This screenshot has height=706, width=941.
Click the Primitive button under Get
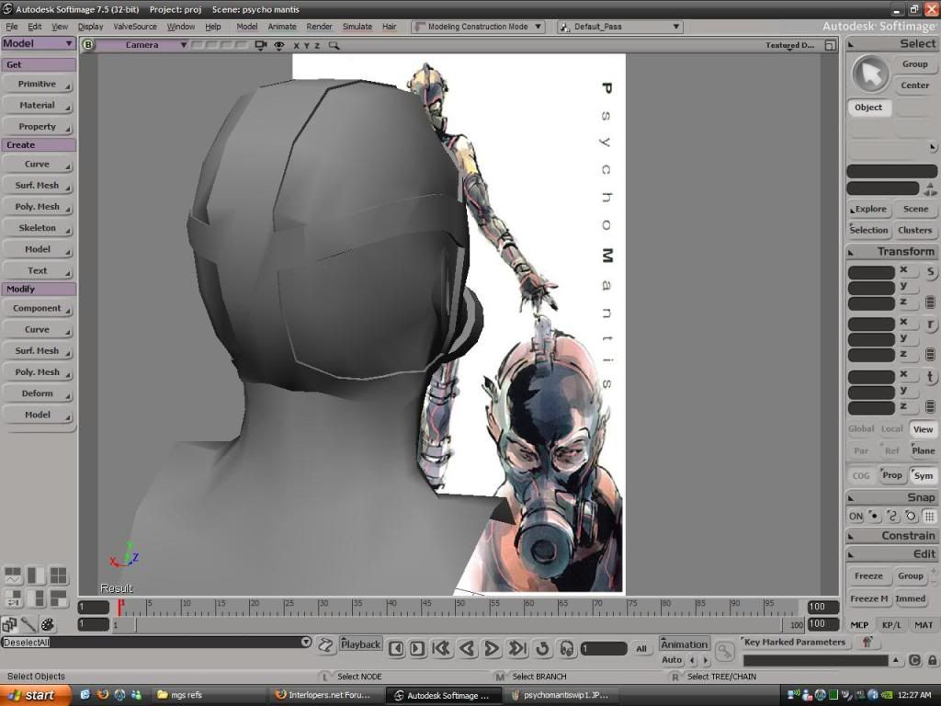(38, 84)
